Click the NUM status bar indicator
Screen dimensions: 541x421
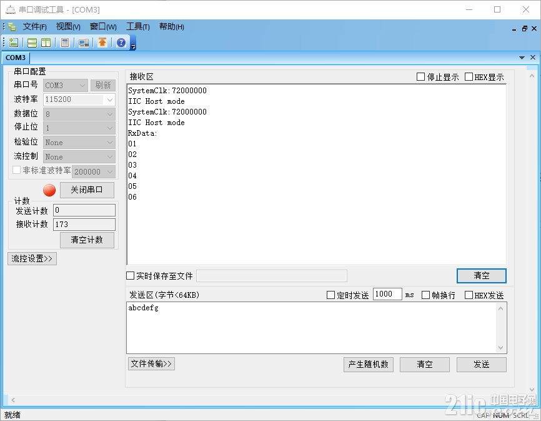point(500,415)
